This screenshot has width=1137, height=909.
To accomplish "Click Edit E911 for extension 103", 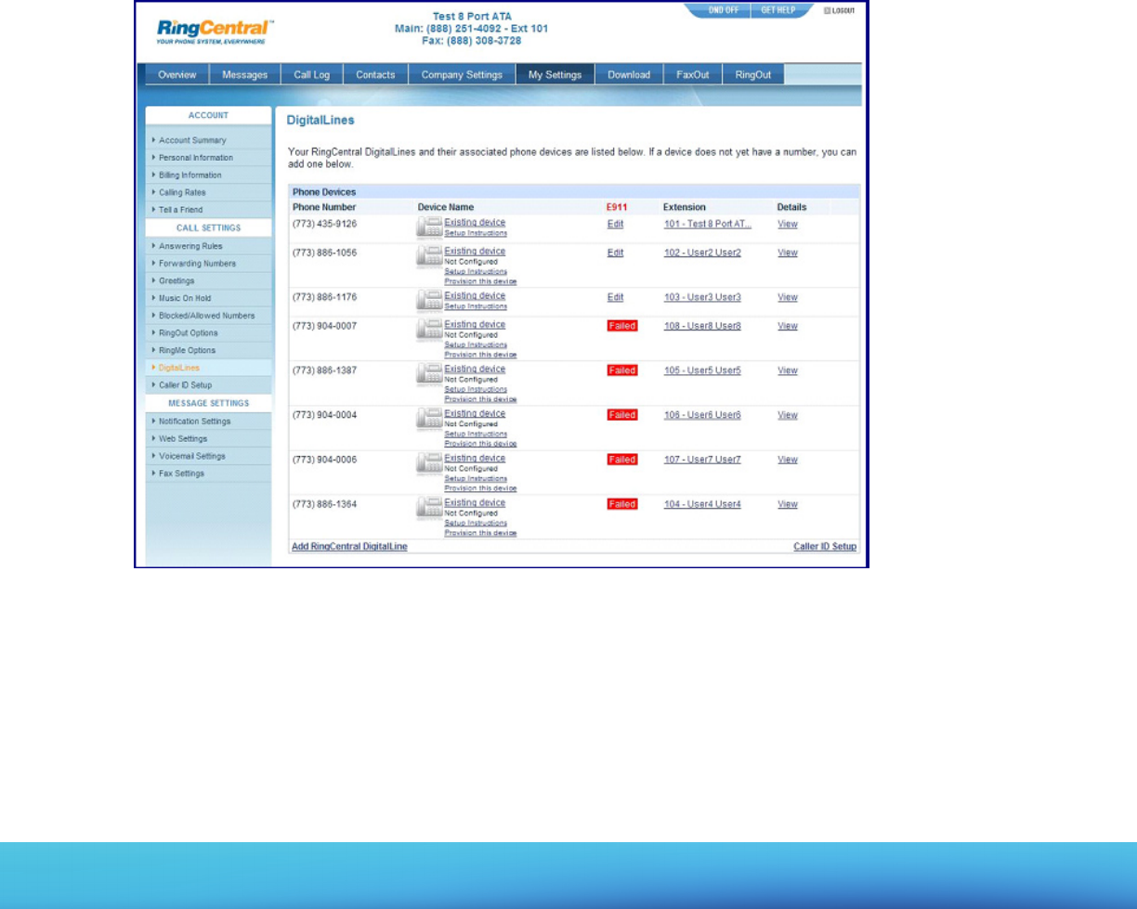I will click(615, 297).
